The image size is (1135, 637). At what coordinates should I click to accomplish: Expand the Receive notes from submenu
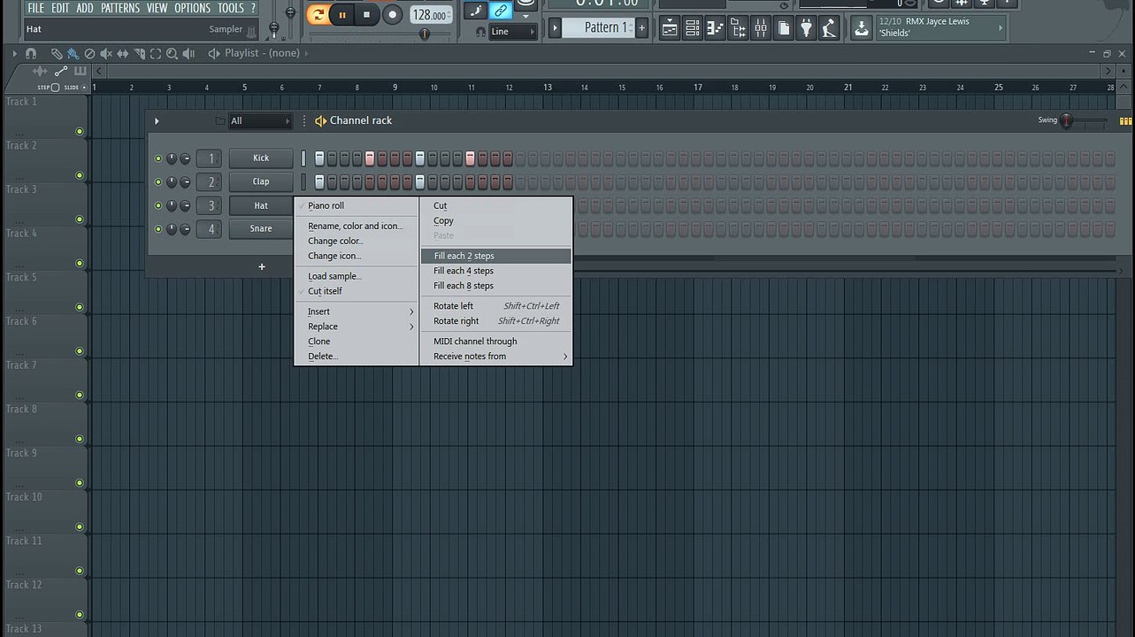496,357
